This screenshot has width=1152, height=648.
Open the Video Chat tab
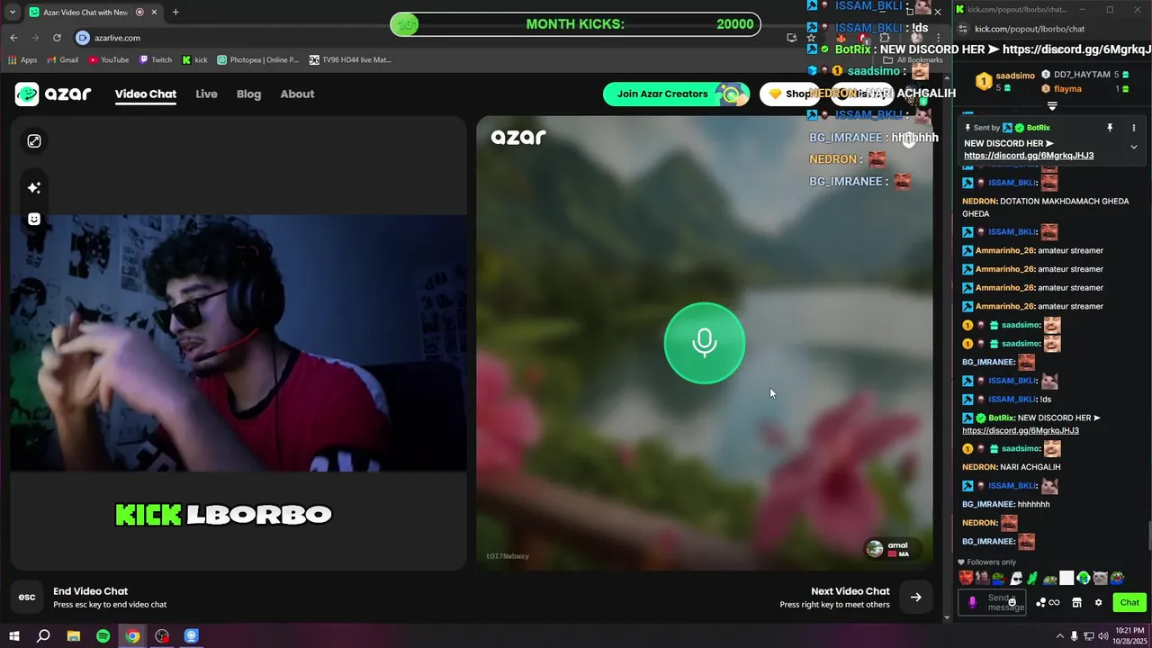tap(146, 94)
